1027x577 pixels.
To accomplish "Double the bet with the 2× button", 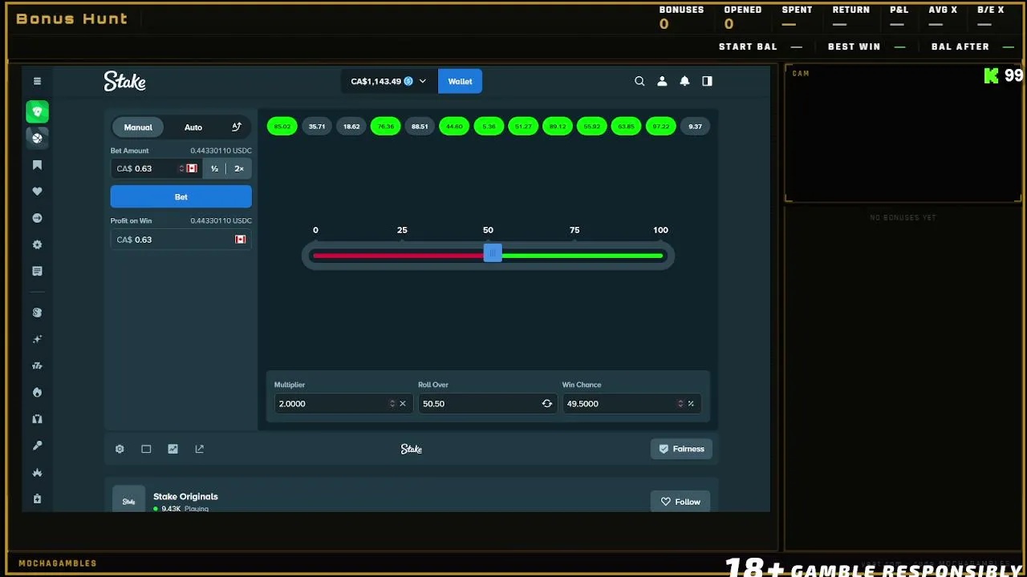I will pos(239,168).
